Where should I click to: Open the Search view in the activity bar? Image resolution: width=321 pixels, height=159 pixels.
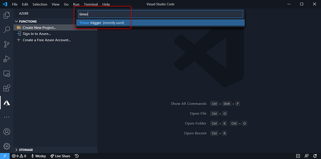coord(7,29)
